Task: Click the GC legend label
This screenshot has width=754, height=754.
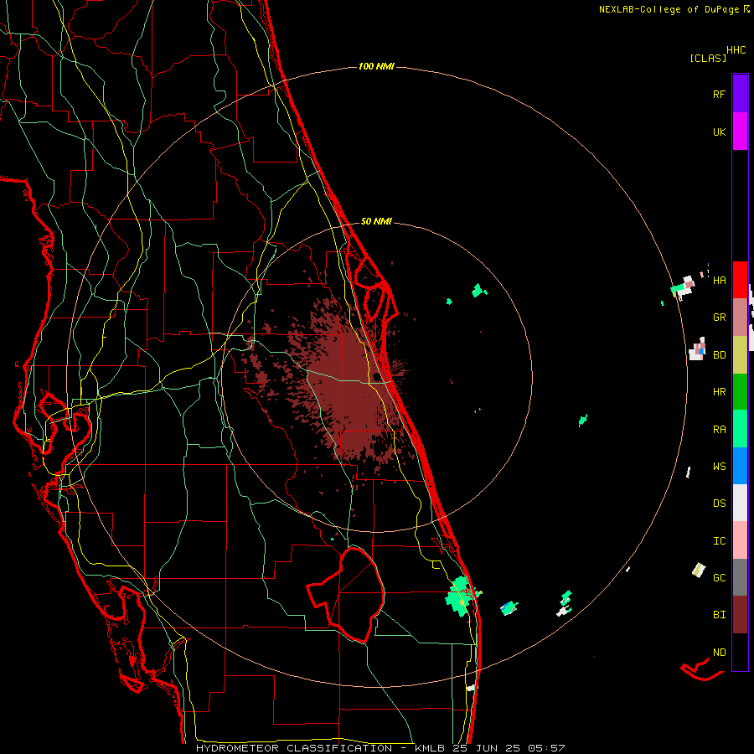Action: pyautogui.click(x=719, y=577)
